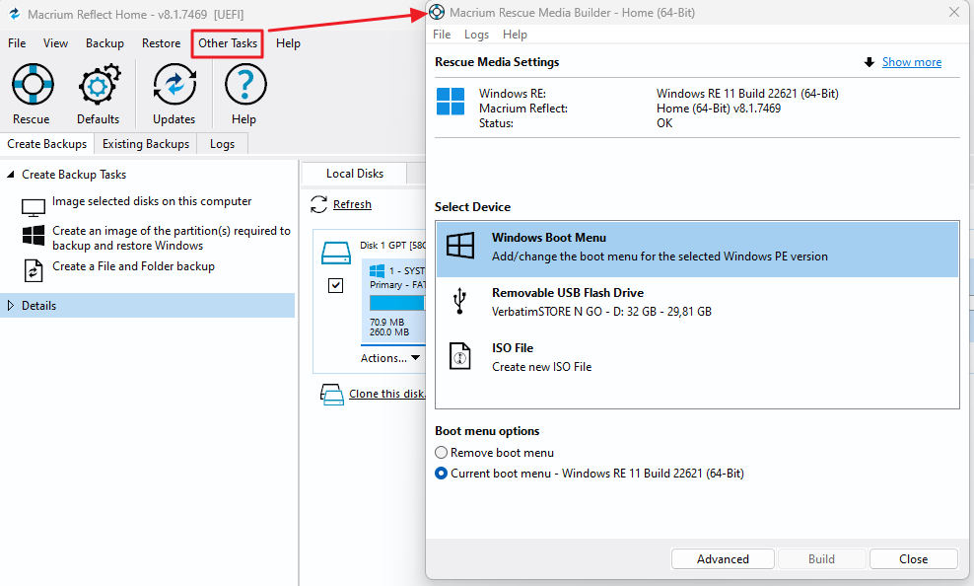
Task: Click the Build button
Action: point(821,559)
